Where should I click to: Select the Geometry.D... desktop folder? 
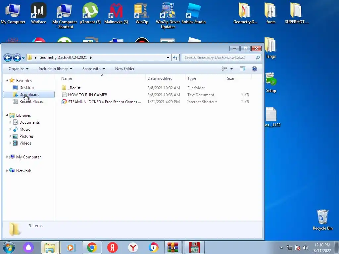(x=245, y=13)
